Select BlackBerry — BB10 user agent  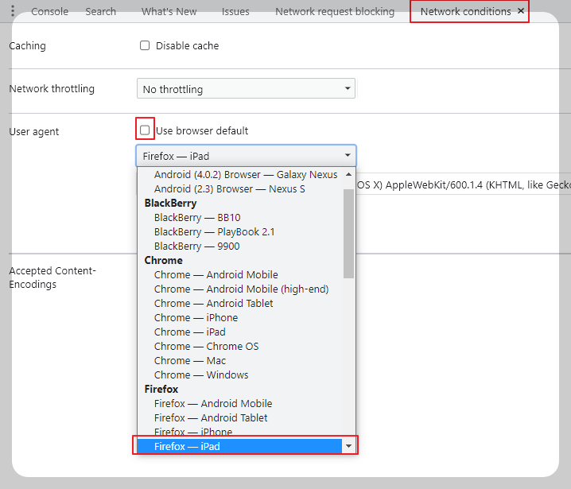pos(240,217)
